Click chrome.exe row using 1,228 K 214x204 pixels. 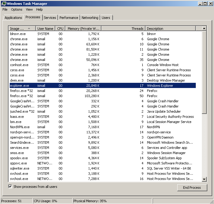tap(103, 55)
